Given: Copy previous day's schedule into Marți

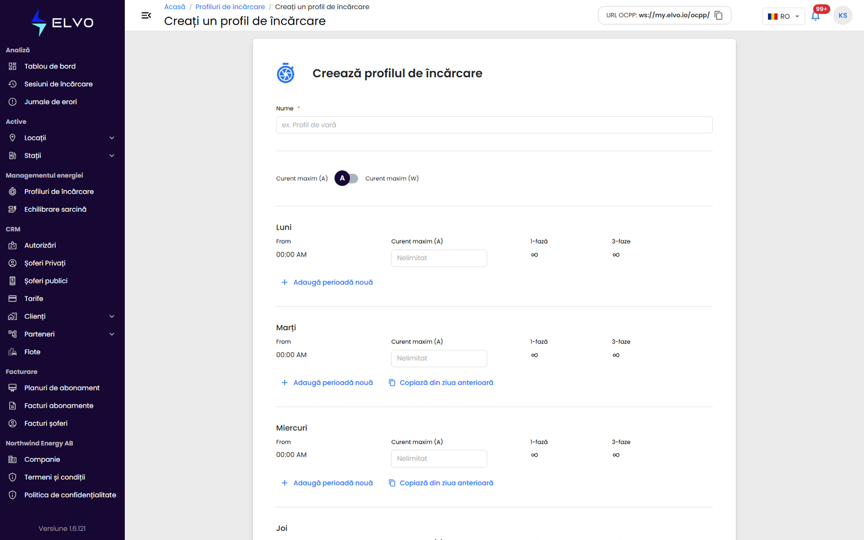Looking at the screenshot, I should coord(441,383).
